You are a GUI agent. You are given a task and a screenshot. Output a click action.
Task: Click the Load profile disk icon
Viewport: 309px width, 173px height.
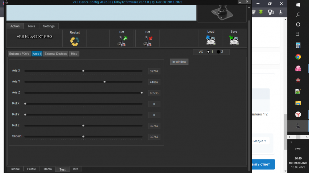(211, 40)
